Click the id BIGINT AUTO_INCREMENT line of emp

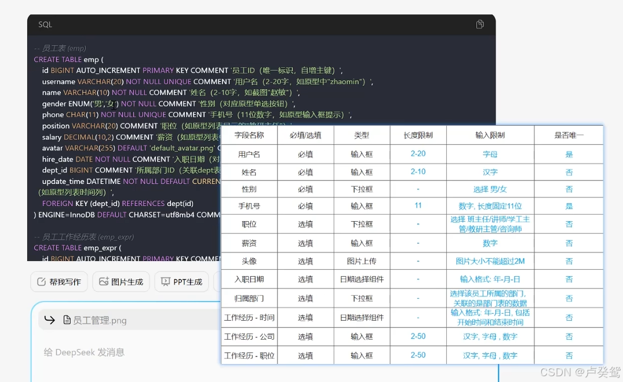tap(192, 70)
